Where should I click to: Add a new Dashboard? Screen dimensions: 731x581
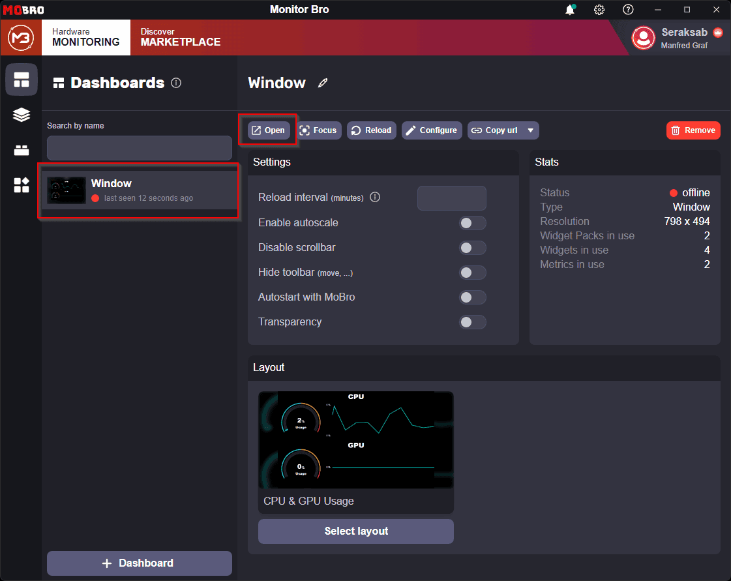click(x=140, y=563)
